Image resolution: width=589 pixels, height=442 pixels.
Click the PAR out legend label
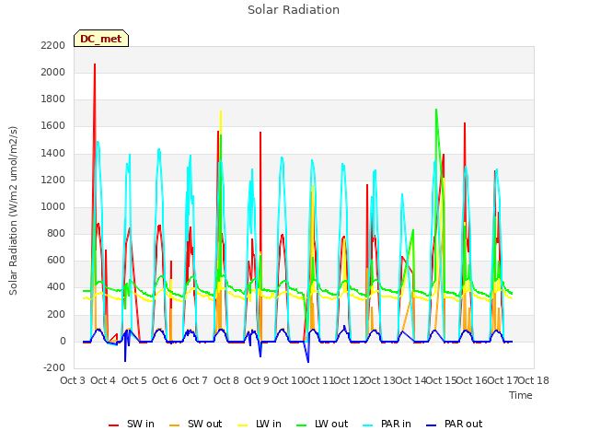click(463, 424)
